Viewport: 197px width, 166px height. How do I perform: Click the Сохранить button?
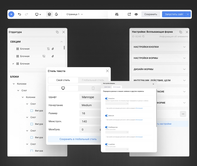(x=151, y=14)
